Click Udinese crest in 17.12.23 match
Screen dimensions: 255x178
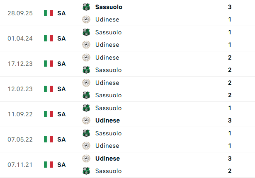[x=86, y=58]
